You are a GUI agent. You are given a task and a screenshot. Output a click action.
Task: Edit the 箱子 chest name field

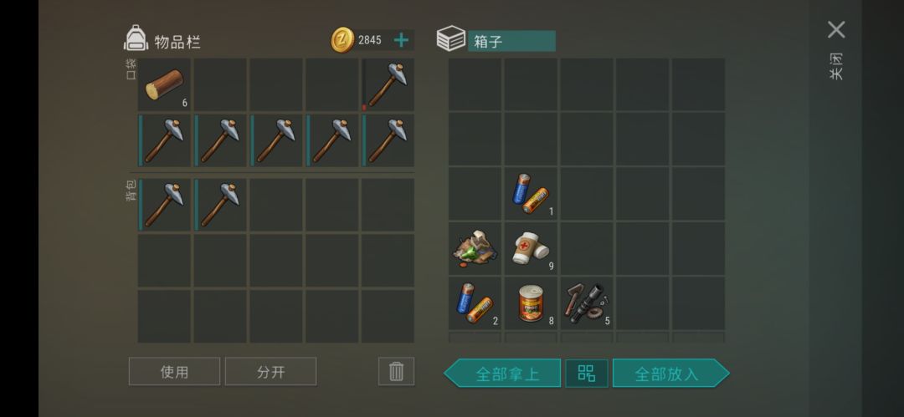[511, 41]
